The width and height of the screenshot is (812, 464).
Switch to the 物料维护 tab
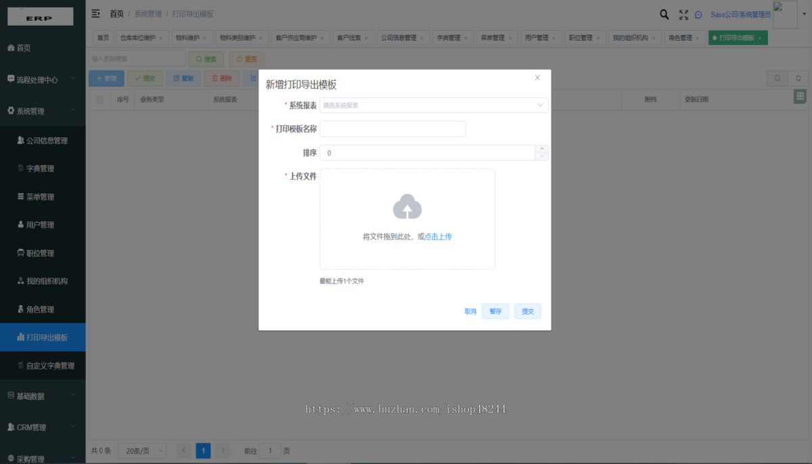pyautogui.click(x=191, y=38)
